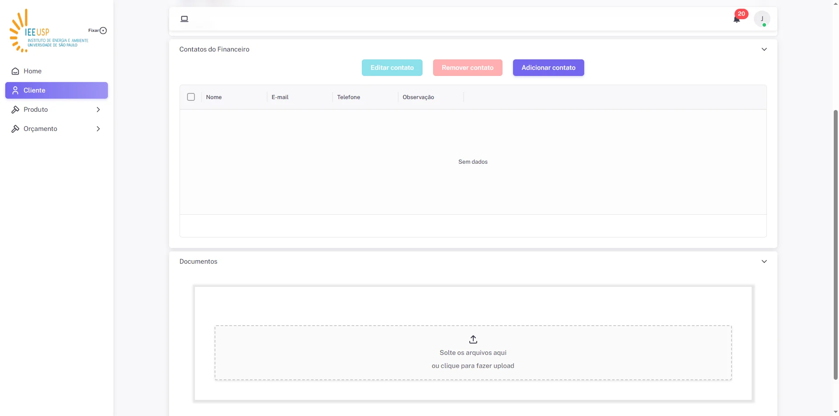Screen dimensions: 839x416
Task: Click the notification bell icon
Action: point(736,20)
